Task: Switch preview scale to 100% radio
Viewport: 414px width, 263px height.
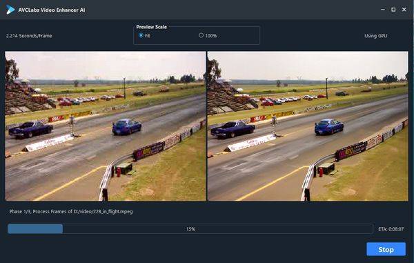Action: click(x=201, y=35)
